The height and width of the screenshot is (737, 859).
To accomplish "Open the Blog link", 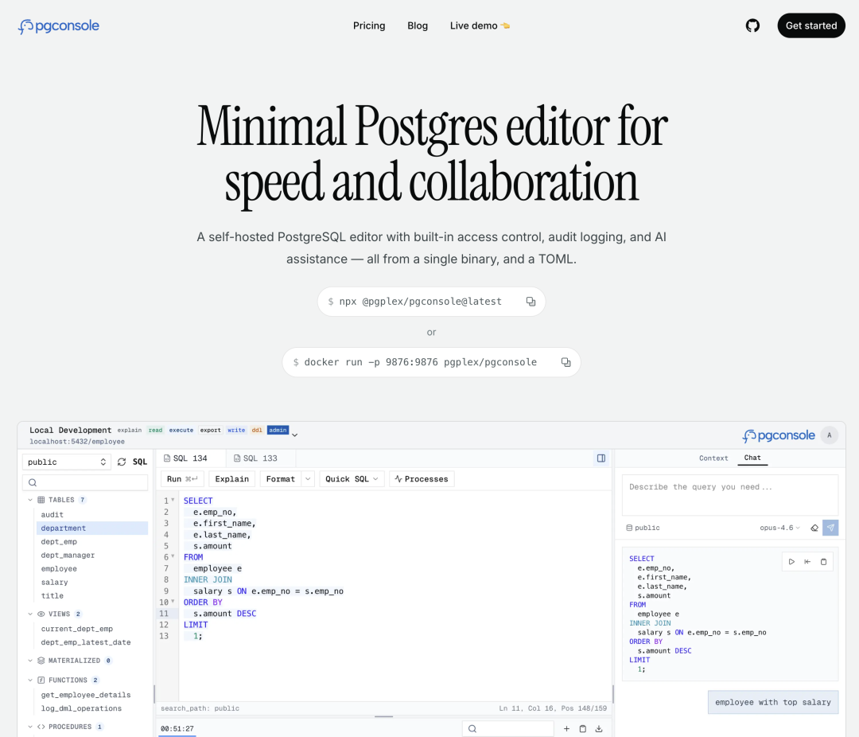I will pyautogui.click(x=418, y=25).
